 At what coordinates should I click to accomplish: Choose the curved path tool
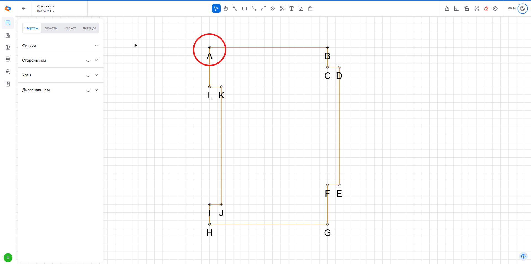[263, 9]
